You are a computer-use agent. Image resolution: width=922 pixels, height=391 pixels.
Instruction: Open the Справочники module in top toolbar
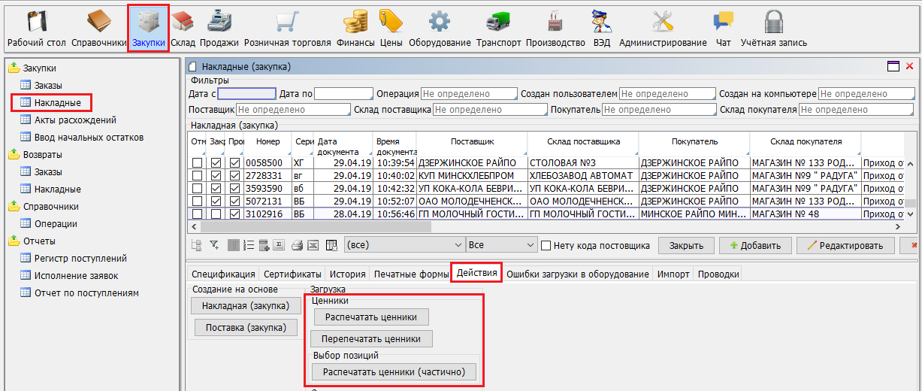(99, 28)
